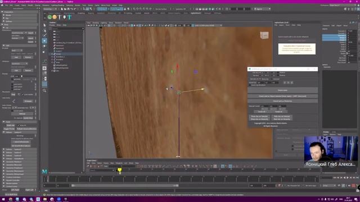Click Hide Axis on Hierarchy button

pyautogui.click(x=282, y=119)
